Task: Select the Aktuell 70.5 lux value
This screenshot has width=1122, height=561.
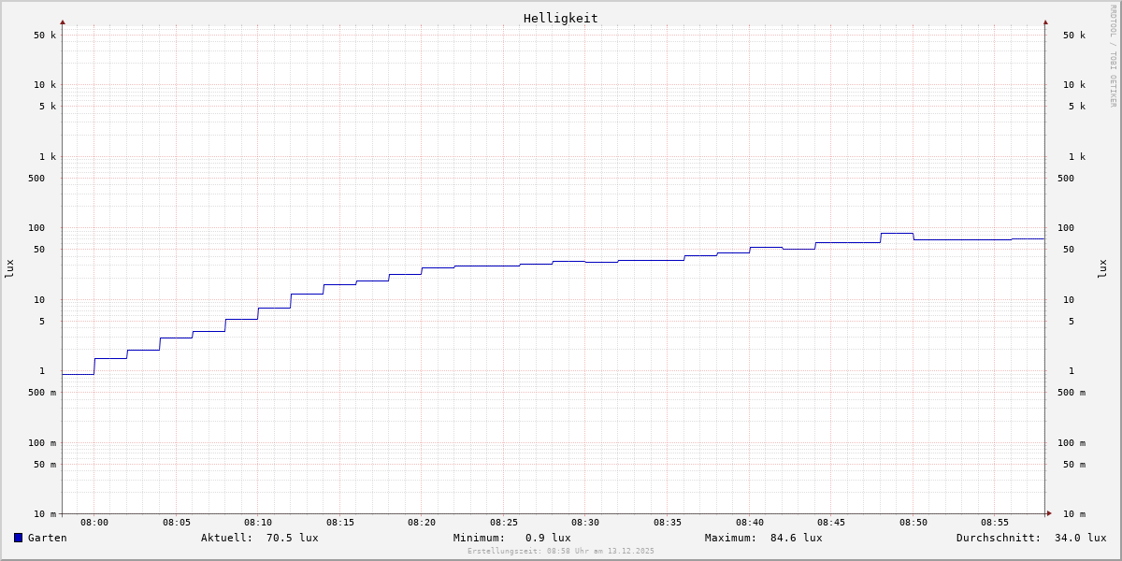Action: coord(292,538)
